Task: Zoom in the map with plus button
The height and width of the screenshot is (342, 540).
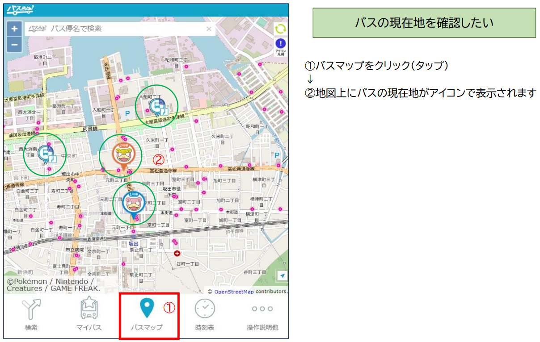Action: point(14,29)
